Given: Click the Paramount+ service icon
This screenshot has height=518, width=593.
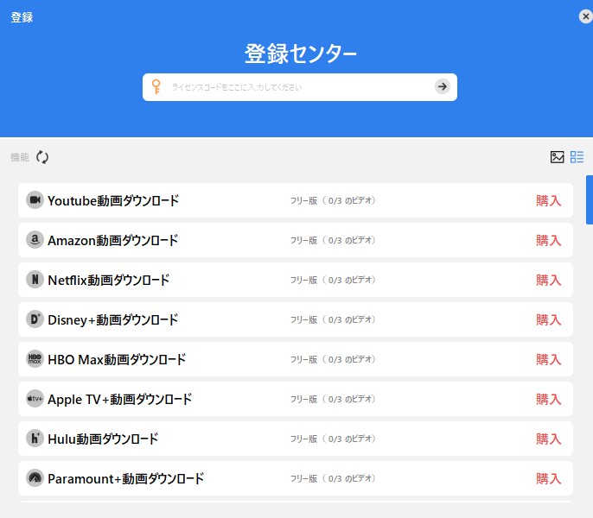Looking at the screenshot, I should pos(35,478).
